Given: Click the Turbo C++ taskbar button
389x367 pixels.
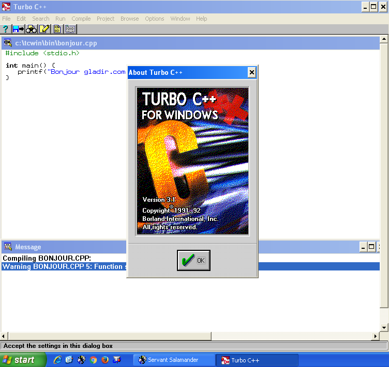Looking at the screenshot, I should click(257, 360).
